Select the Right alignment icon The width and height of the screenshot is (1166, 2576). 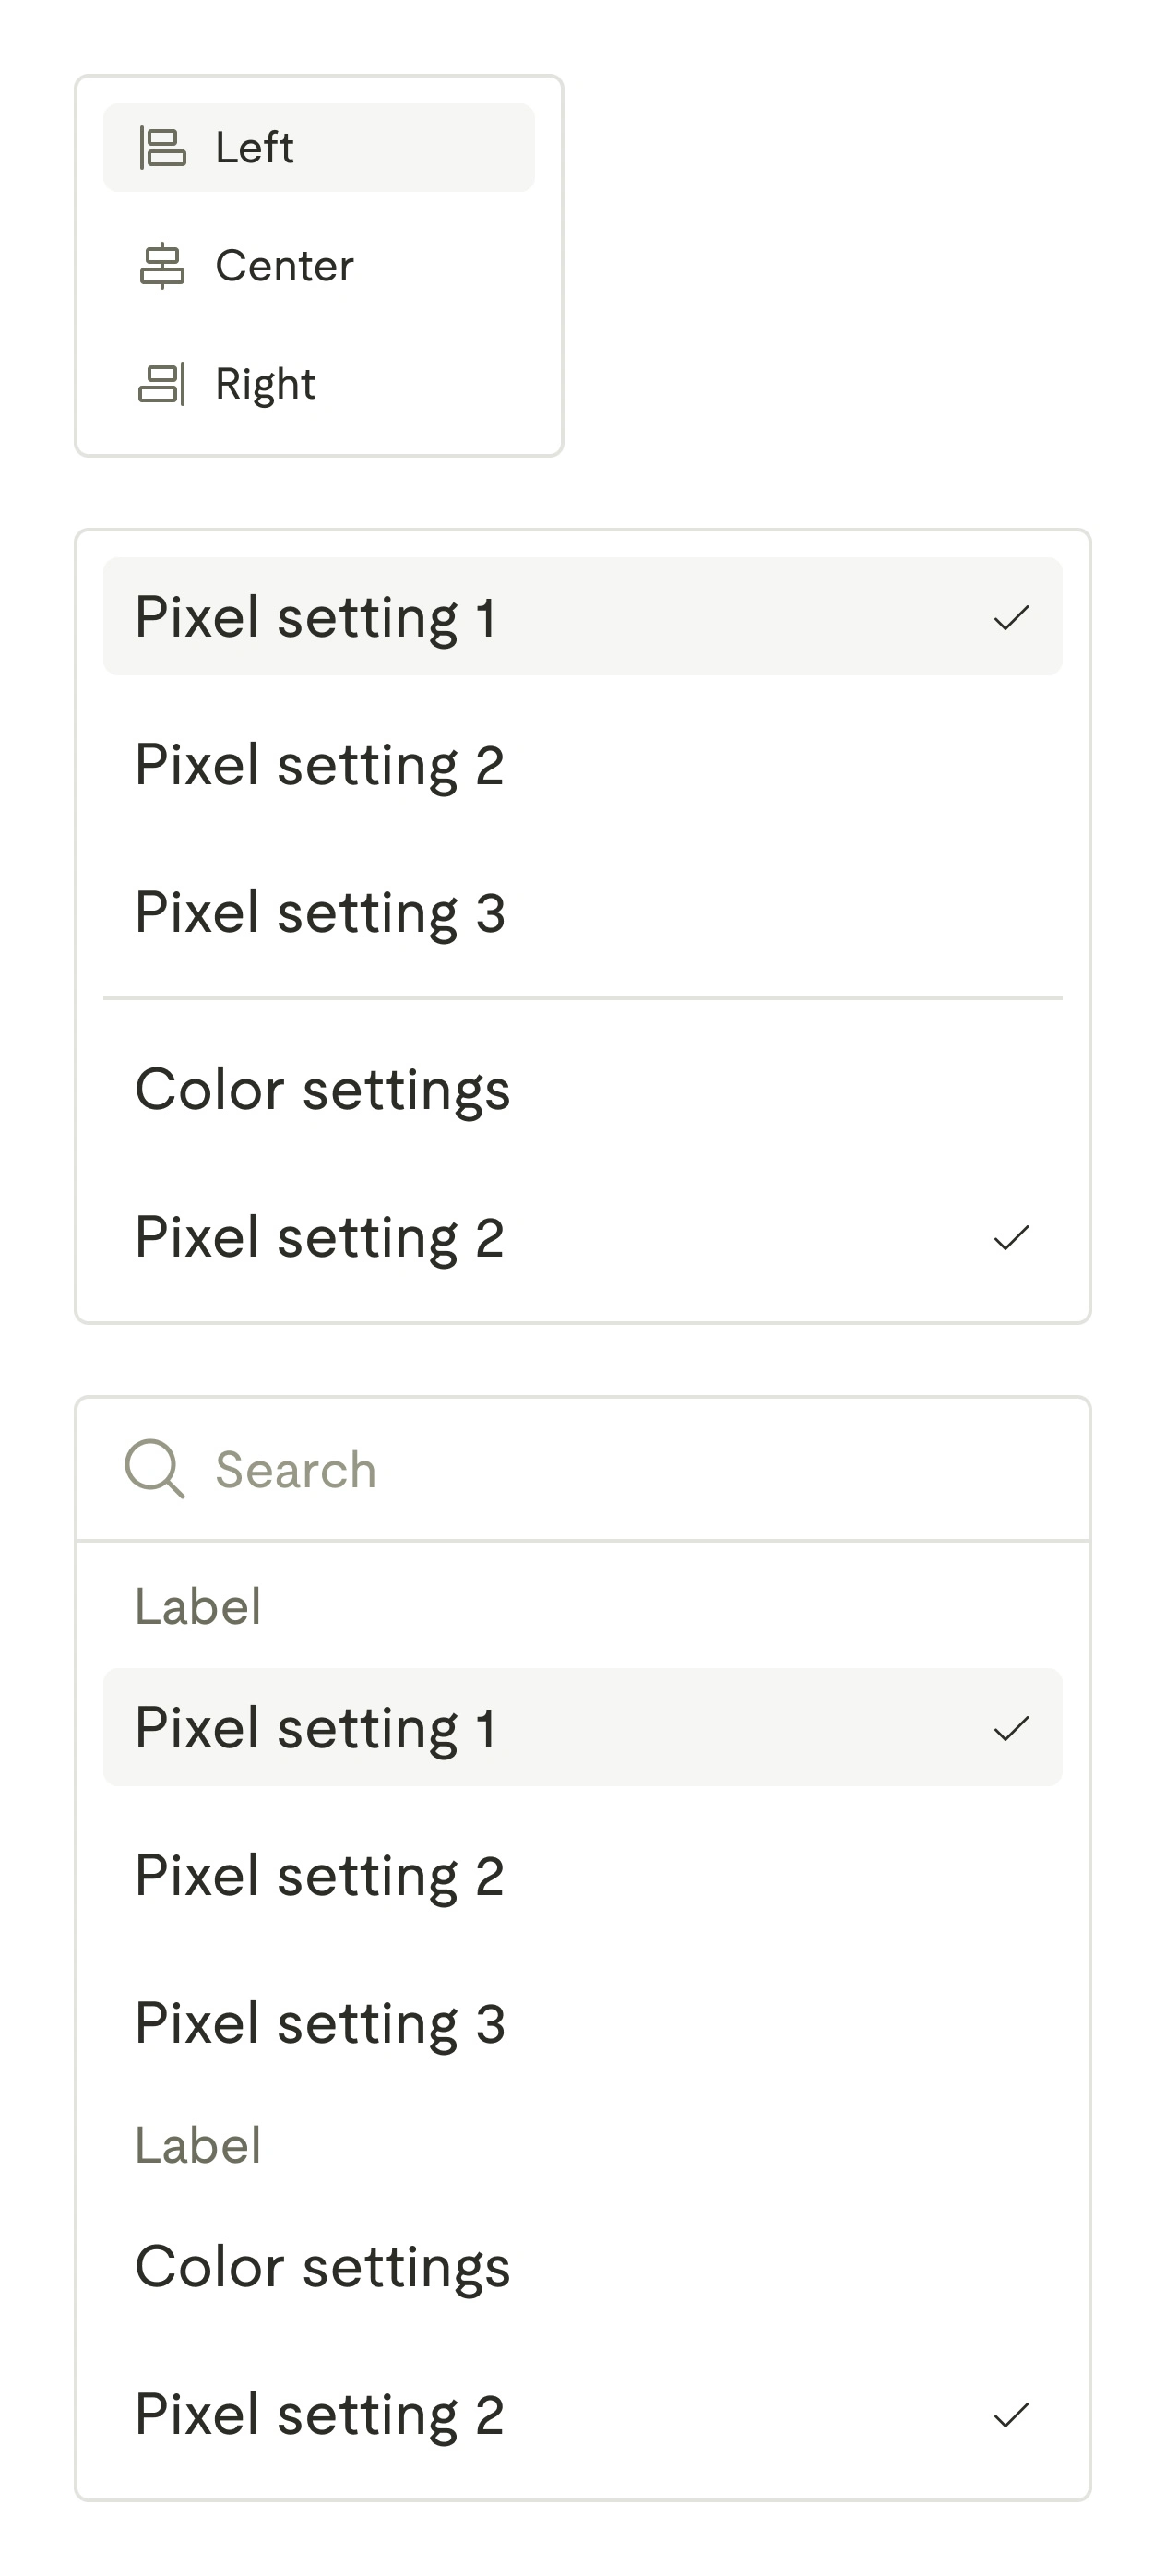(166, 382)
